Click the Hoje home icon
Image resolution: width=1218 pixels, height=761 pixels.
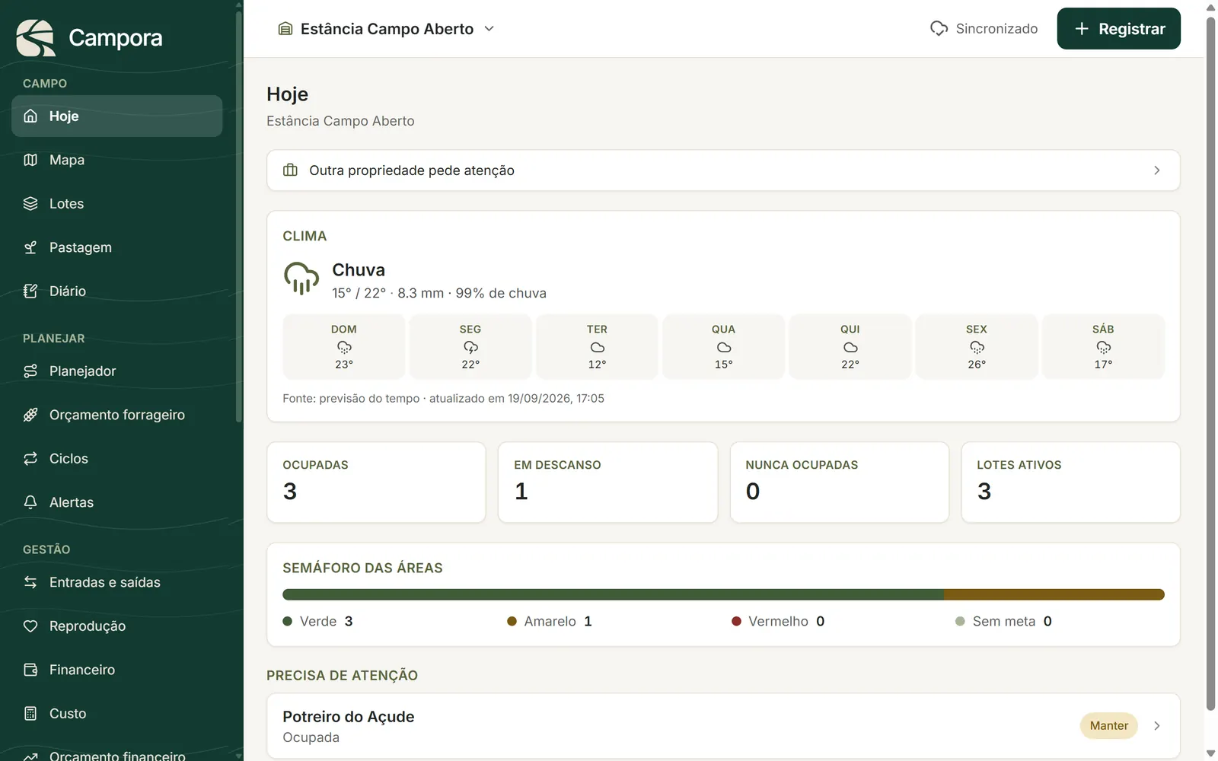pyautogui.click(x=30, y=116)
